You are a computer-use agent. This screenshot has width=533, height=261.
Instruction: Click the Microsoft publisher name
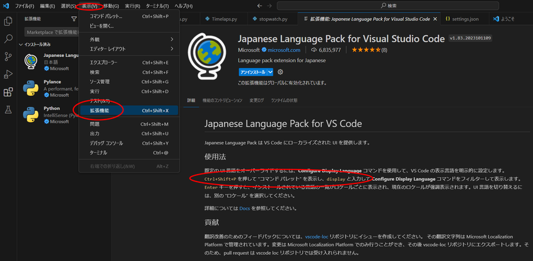pyautogui.click(x=249, y=50)
